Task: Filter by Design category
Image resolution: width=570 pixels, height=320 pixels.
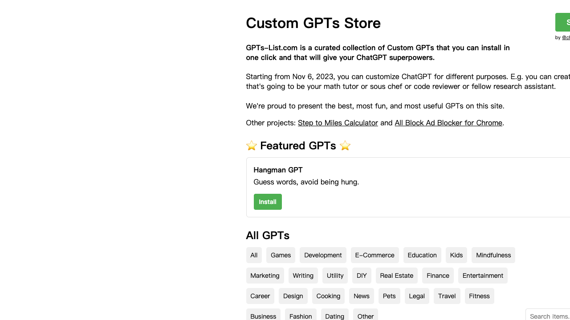Action: pos(293,296)
